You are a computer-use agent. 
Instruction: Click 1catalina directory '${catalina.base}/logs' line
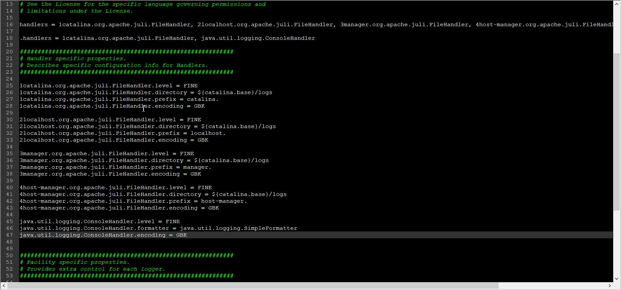coord(146,92)
